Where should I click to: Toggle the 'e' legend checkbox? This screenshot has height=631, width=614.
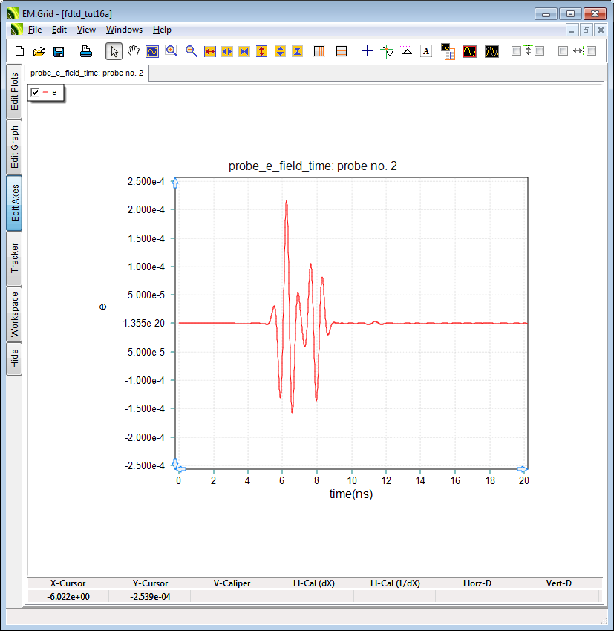[35, 92]
